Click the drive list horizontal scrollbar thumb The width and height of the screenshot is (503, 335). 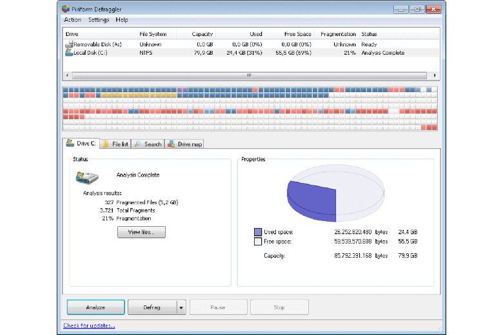(250, 75)
